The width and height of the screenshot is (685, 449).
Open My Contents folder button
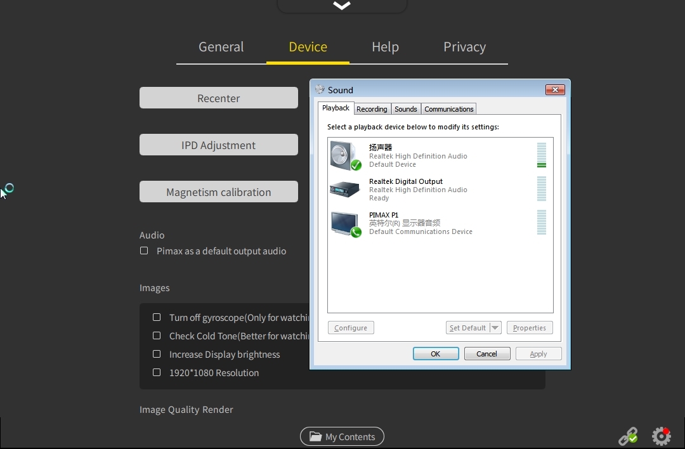342,436
